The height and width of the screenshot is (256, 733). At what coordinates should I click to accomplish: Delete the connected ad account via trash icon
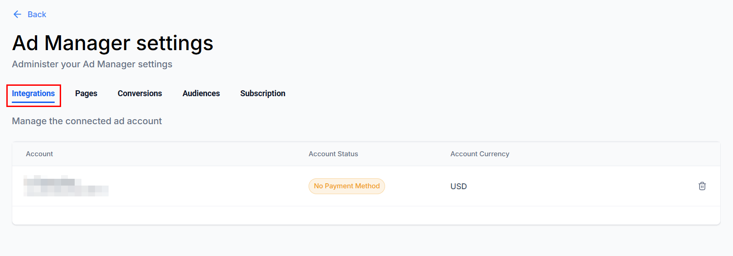pos(702,186)
